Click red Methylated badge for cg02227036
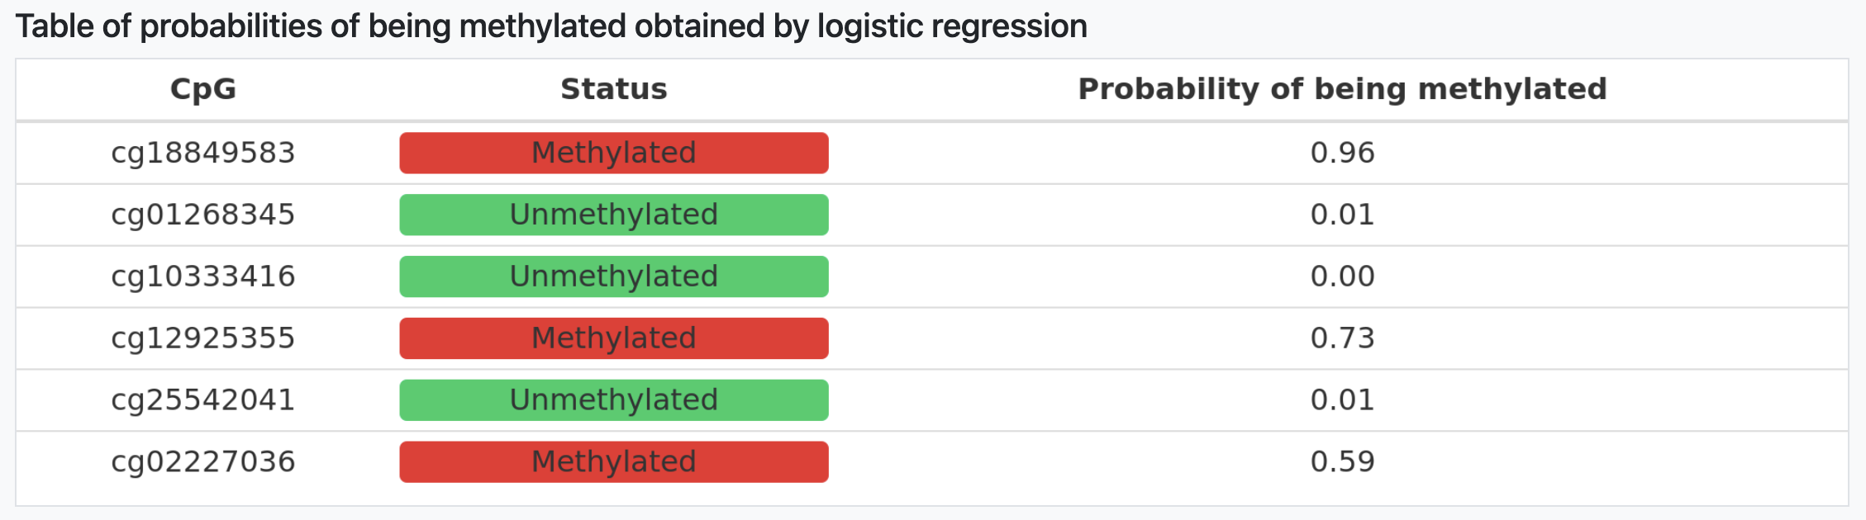The width and height of the screenshot is (1866, 520). coord(613,461)
